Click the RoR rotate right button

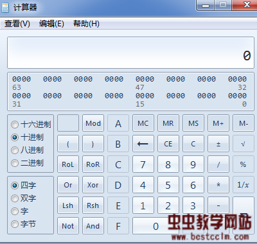[93, 164]
